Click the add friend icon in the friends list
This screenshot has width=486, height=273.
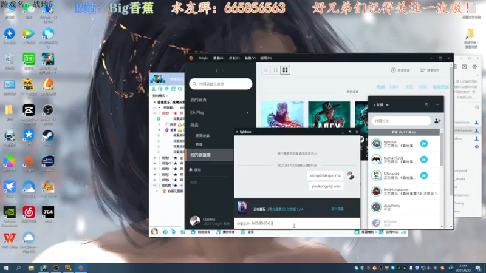[x=437, y=121]
